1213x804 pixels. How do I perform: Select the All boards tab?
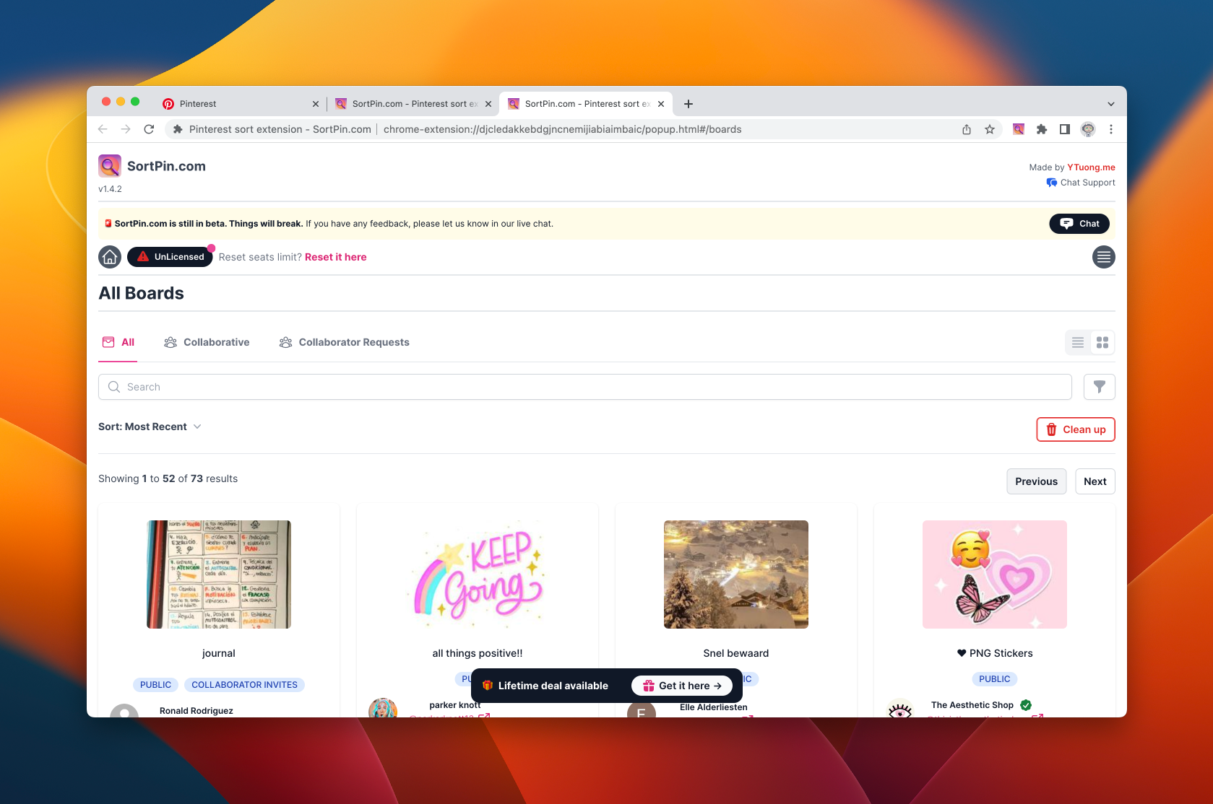[x=118, y=342]
